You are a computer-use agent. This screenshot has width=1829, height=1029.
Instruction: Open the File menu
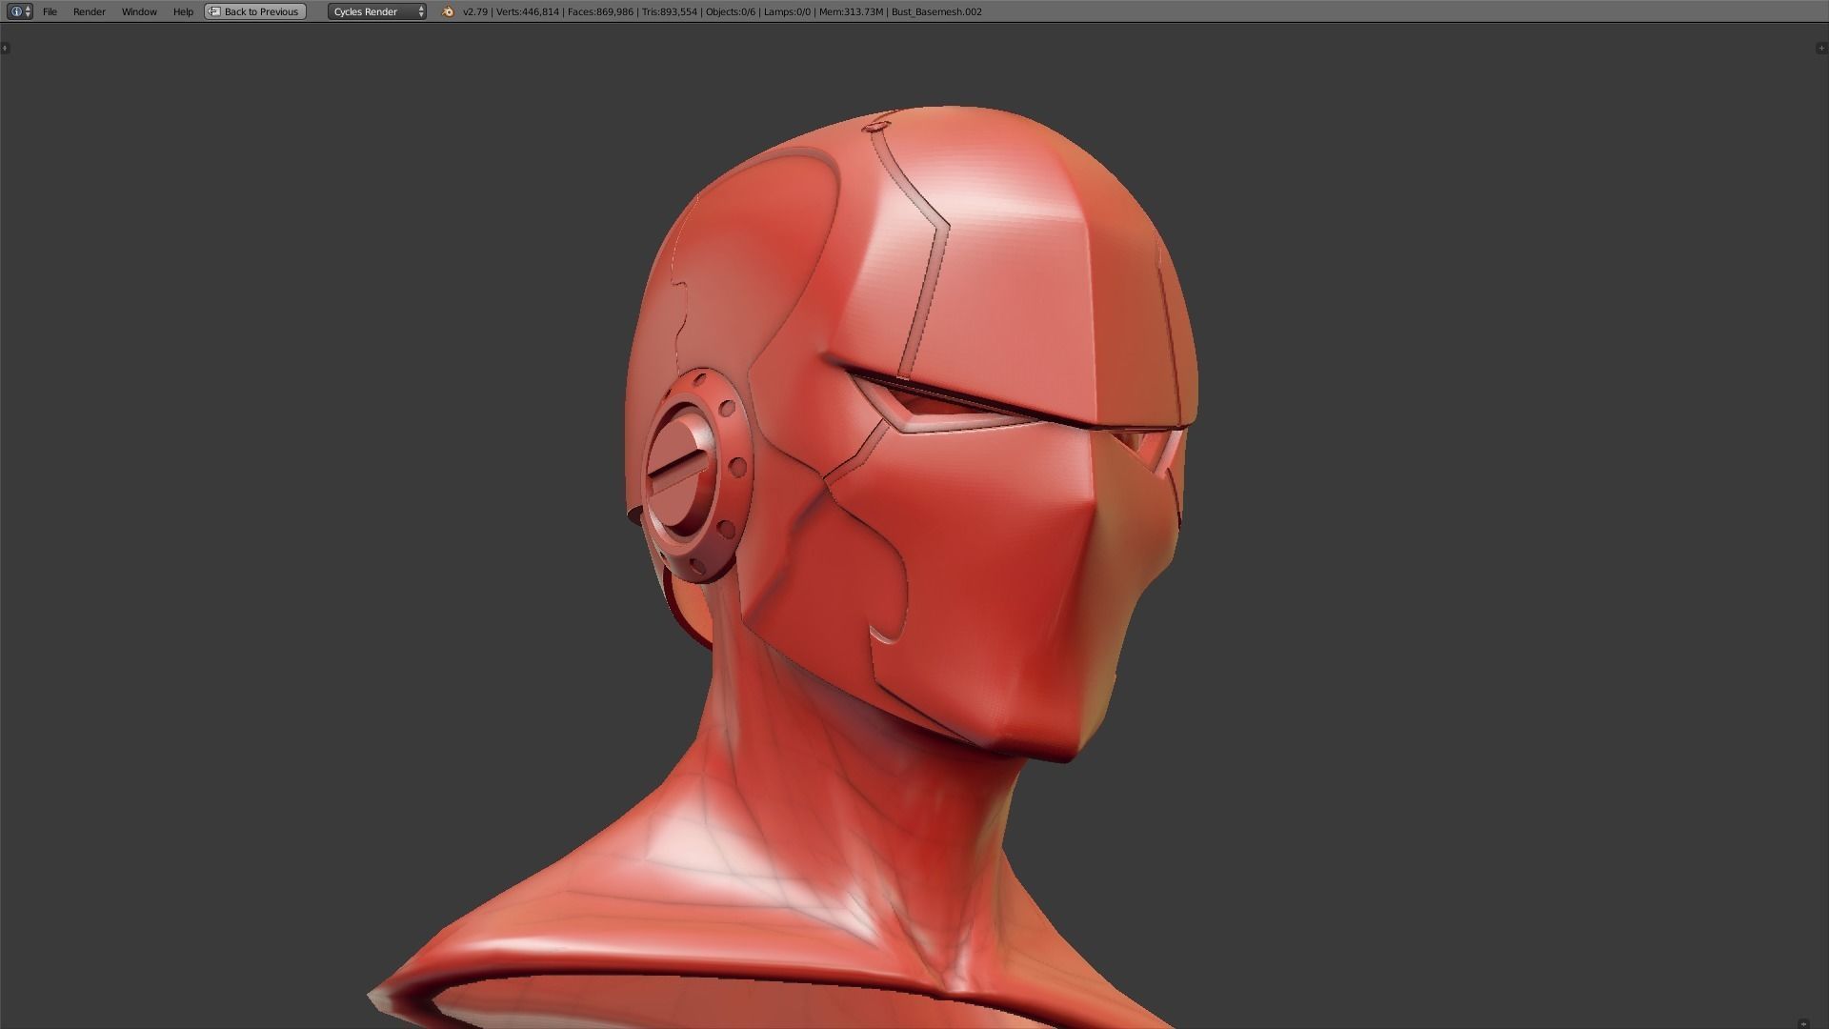coord(50,11)
